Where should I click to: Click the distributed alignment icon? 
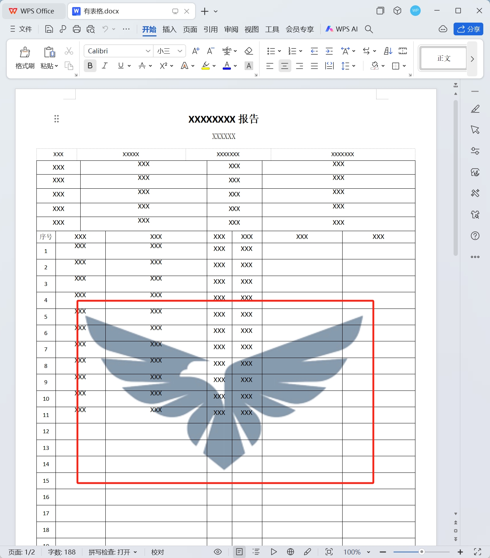click(329, 66)
